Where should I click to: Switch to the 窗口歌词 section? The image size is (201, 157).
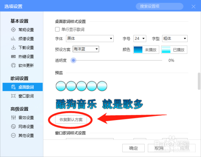(23, 96)
